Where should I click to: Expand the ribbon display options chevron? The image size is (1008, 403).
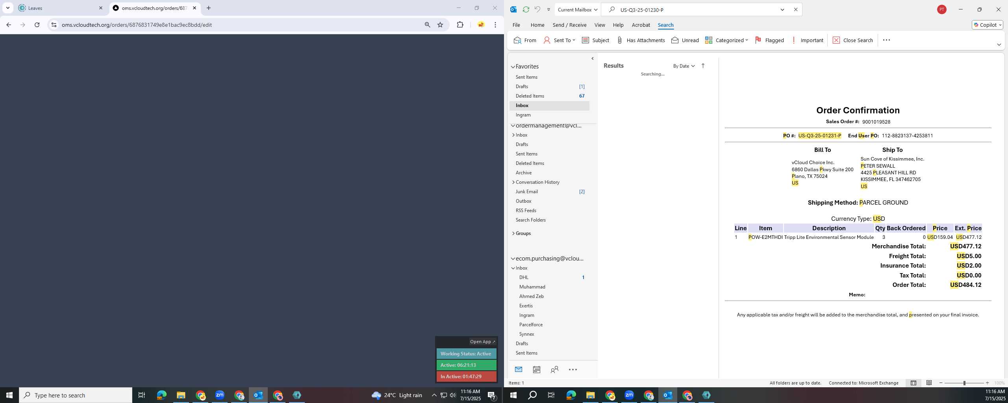click(x=999, y=44)
